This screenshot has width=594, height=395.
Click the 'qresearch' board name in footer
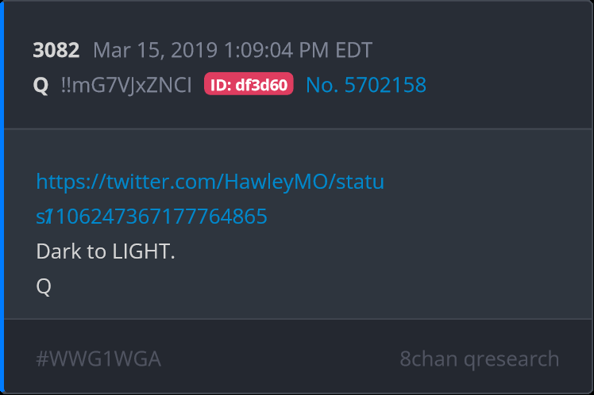511,360
